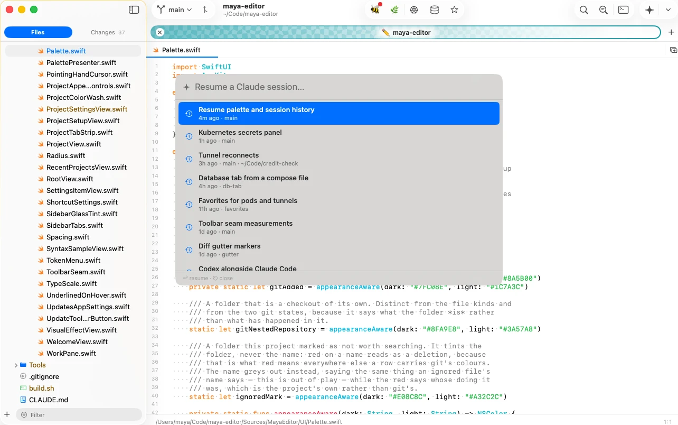Click the 1:1 cursor position indicator

(667, 422)
